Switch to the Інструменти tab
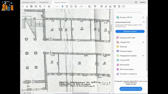This screenshot has width=168, height=94. [x=44, y=2]
